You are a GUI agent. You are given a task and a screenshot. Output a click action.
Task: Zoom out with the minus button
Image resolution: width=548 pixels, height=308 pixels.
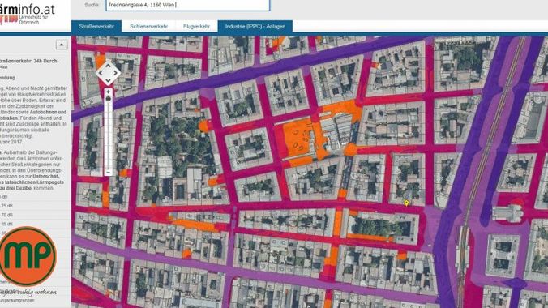[109, 173]
